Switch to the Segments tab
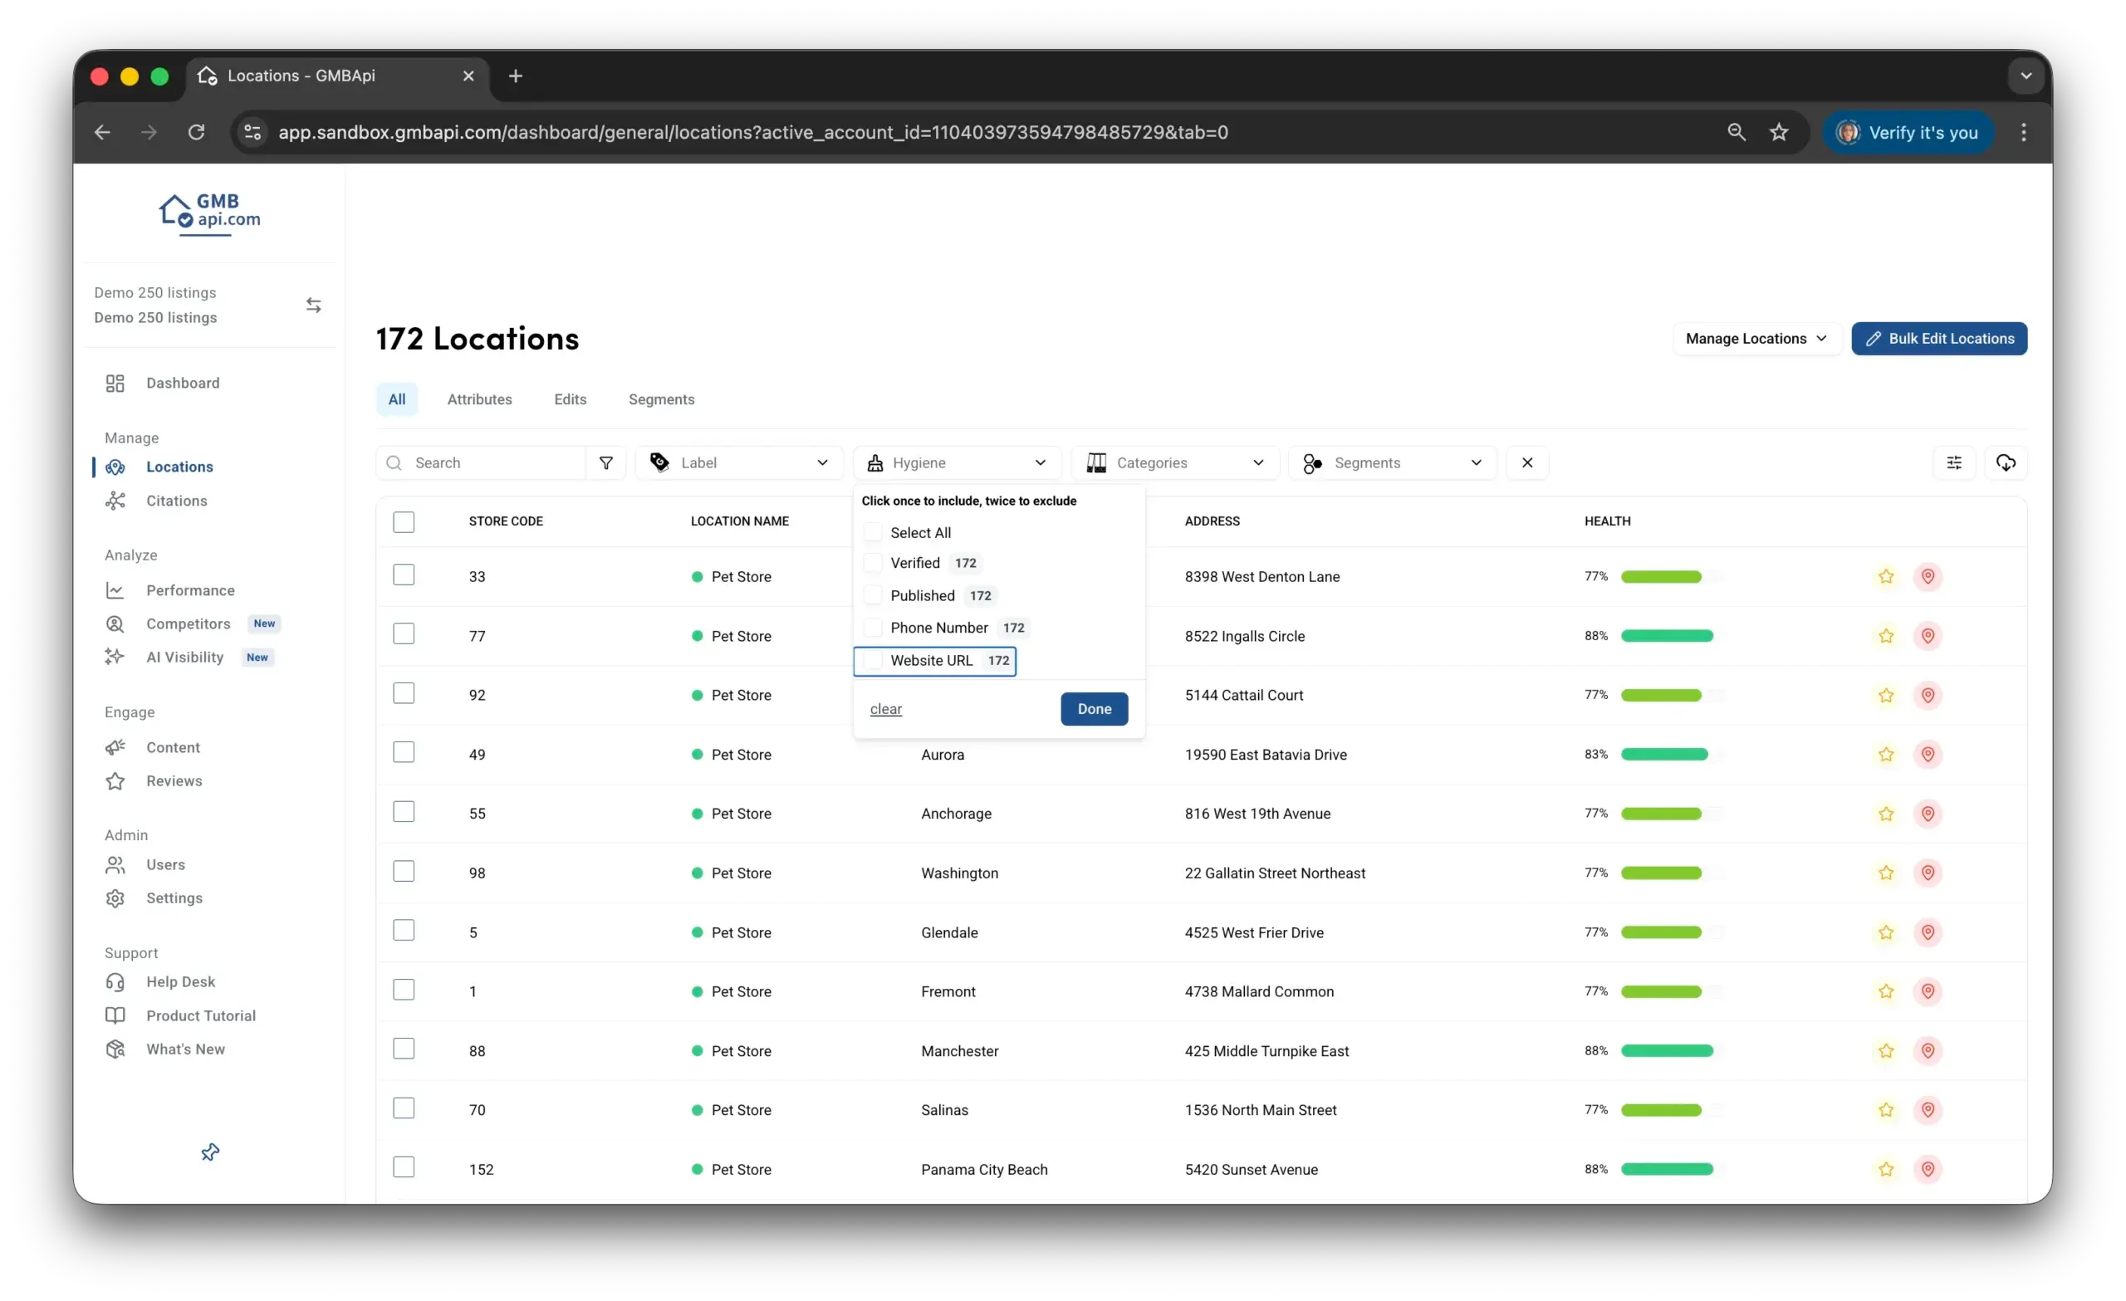 click(x=661, y=399)
